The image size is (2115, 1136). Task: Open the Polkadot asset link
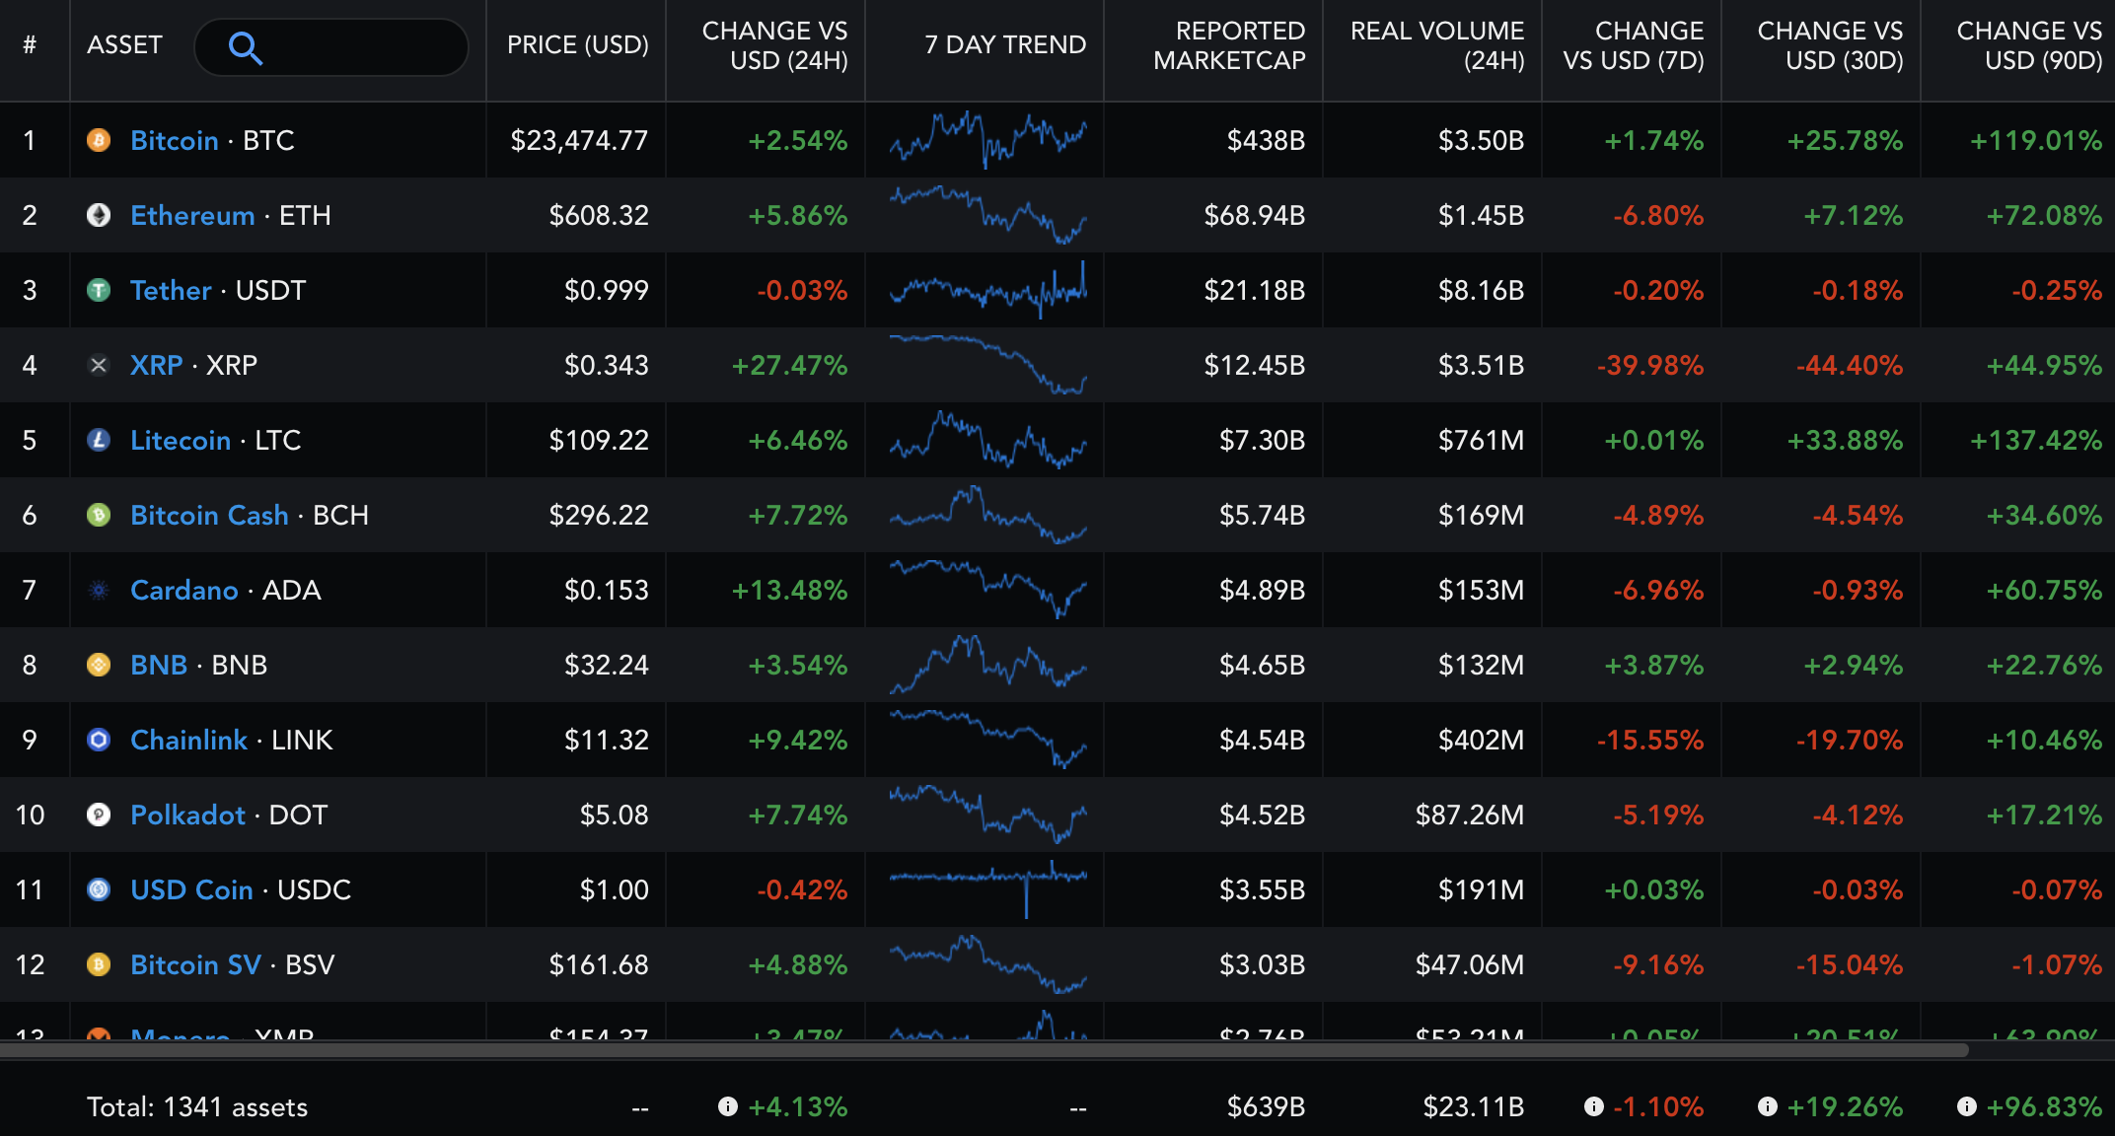187,815
